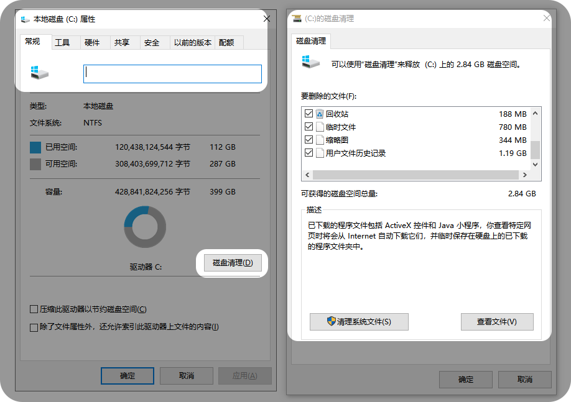Click the 磁盘清理(D) button
The height and width of the screenshot is (402, 571).
[233, 263]
